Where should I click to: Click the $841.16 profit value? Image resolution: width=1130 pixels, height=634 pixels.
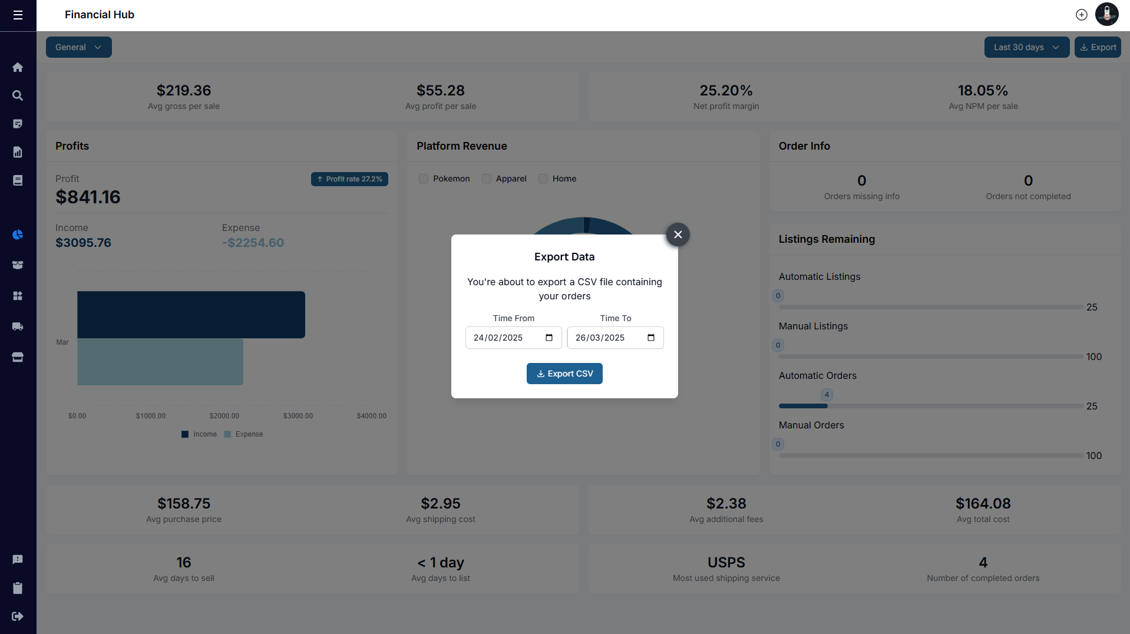click(x=88, y=197)
